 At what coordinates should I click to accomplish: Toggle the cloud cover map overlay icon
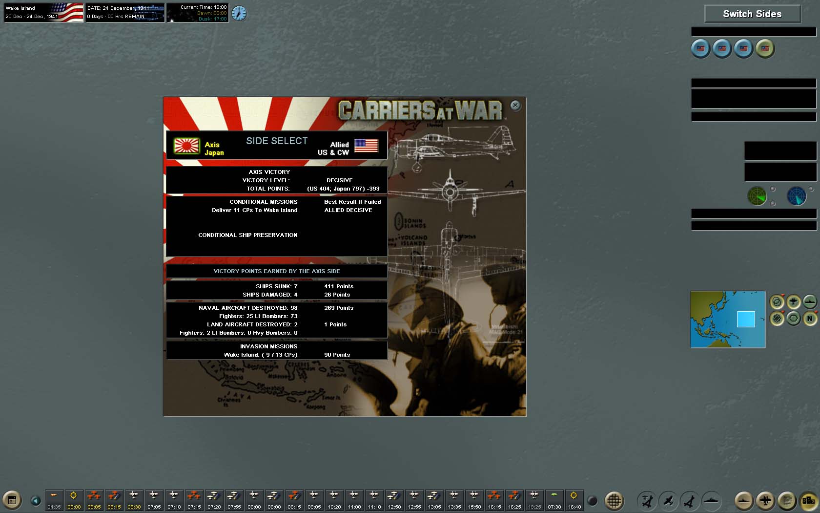[x=777, y=302]
